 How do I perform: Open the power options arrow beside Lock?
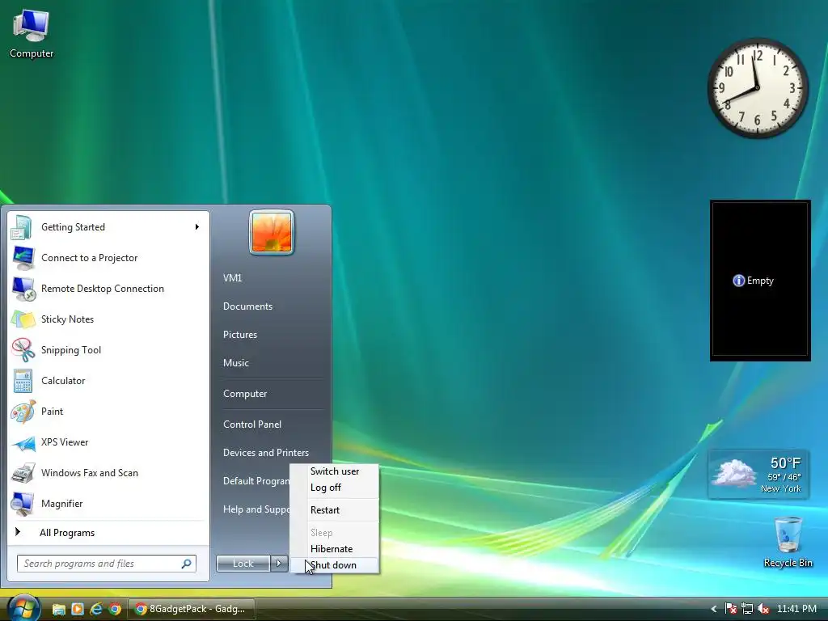tap(279, 564)
